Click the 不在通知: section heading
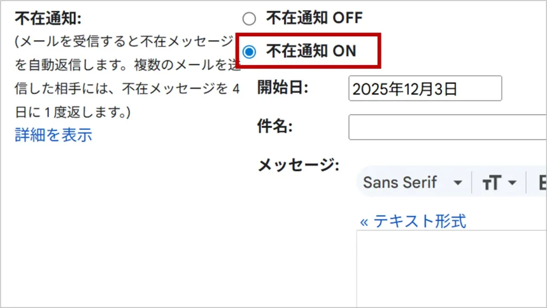Viewport: 547px width, 308px height. point(48,19)
